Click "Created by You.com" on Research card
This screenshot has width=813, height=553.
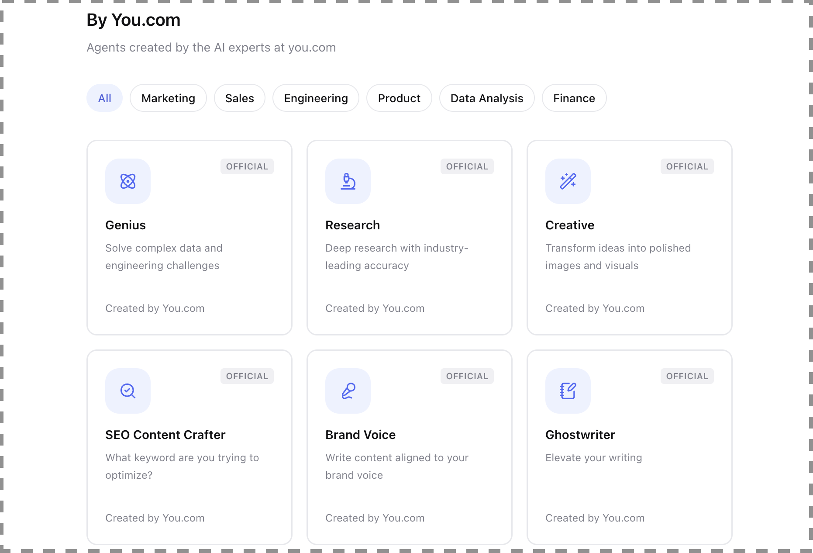[x=375, y=308]
